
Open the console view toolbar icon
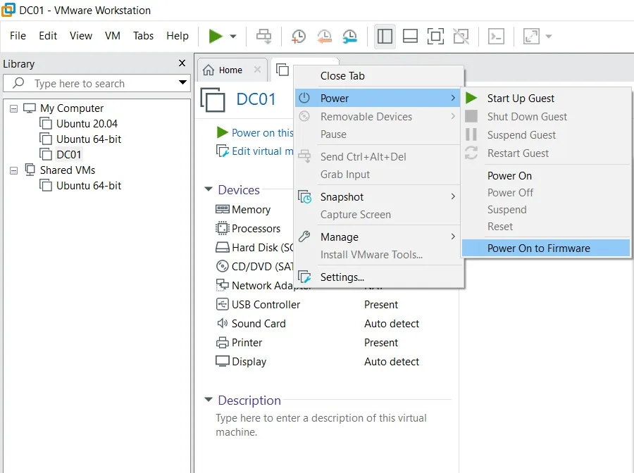496,37
